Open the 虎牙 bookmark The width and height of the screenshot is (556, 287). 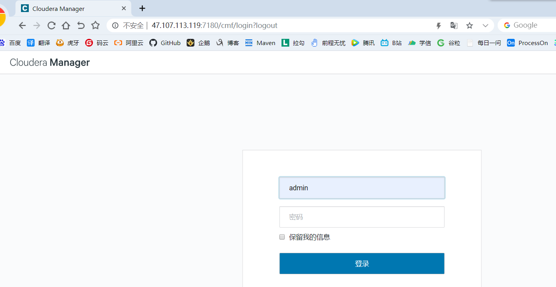[68, 43]
